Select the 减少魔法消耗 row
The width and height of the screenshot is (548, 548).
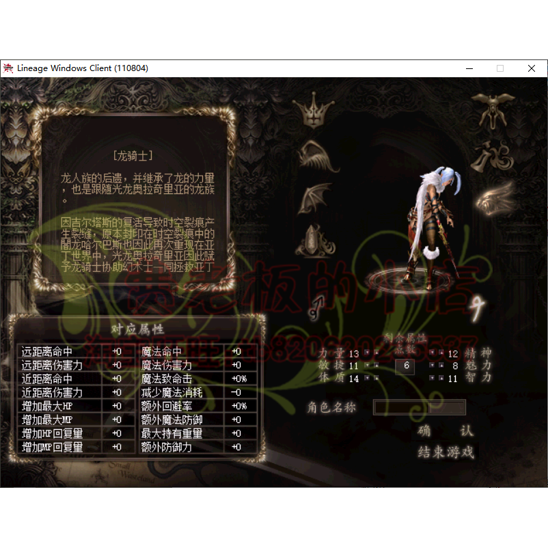click(198, 392)
